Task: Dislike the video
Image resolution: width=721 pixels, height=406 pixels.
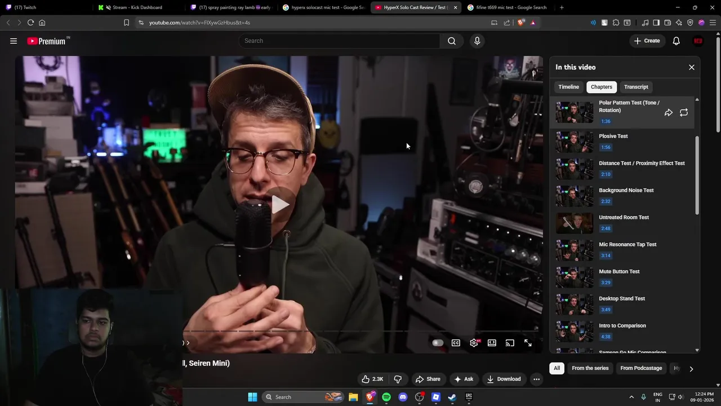Action: click(398, 379)
